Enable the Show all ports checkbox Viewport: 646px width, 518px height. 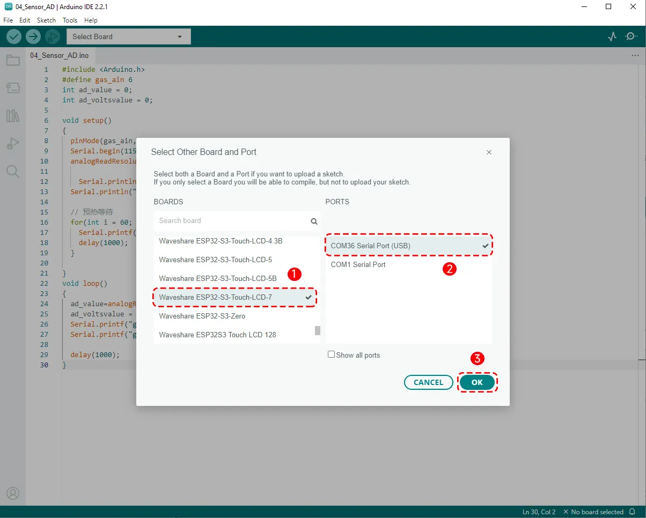tap(331, 354)
